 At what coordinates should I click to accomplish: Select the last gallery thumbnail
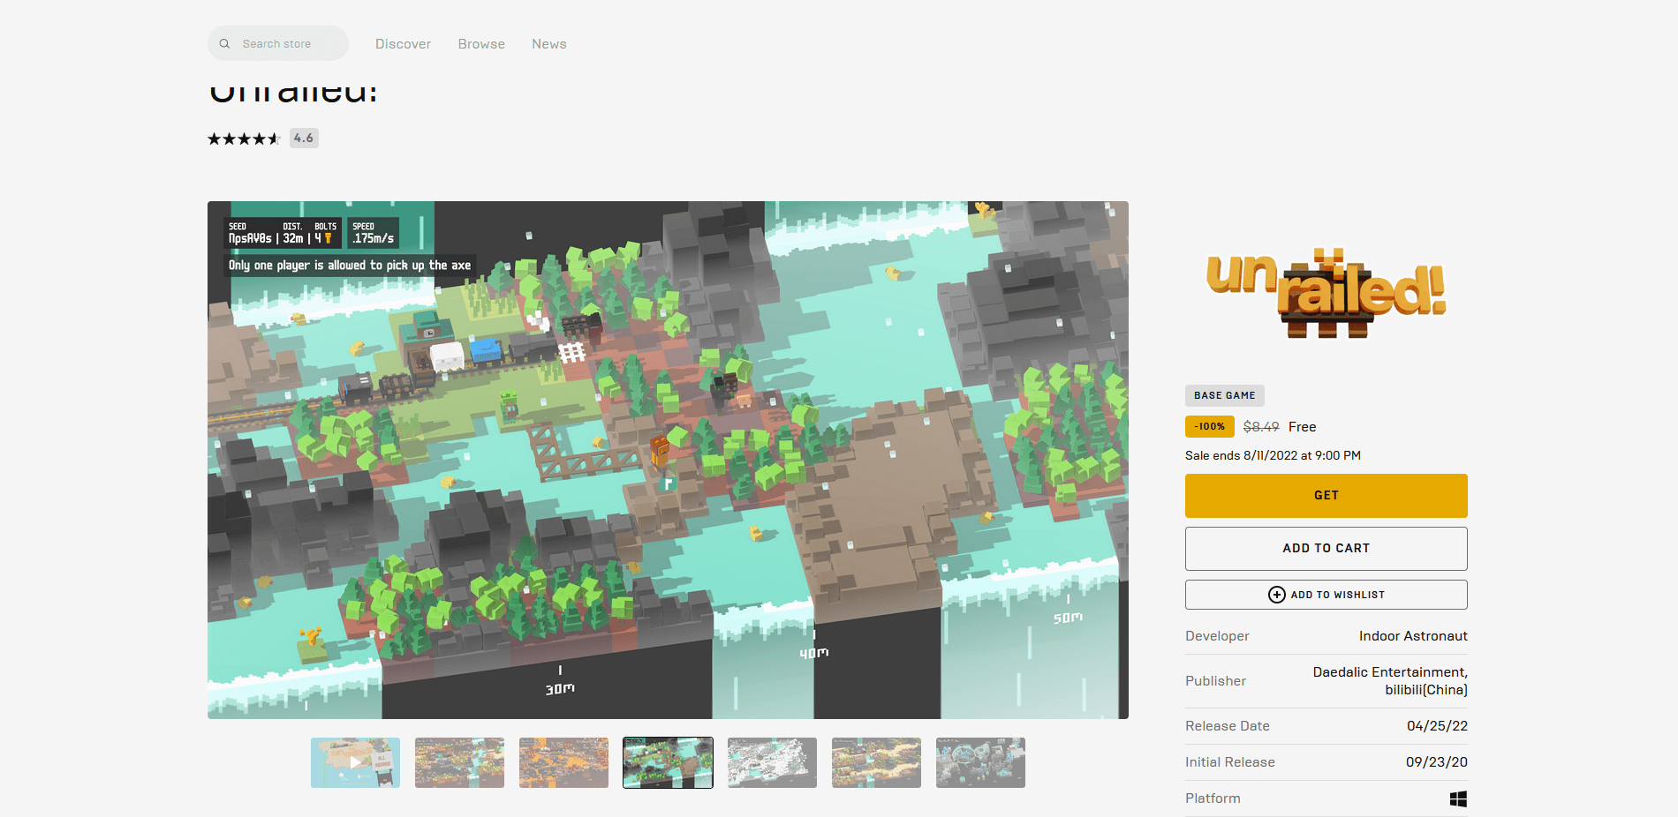(x=980, y=762)
